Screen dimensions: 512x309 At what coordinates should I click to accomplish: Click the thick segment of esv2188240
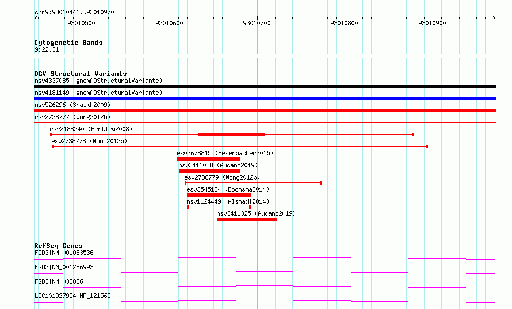click(x=231, y=135)
